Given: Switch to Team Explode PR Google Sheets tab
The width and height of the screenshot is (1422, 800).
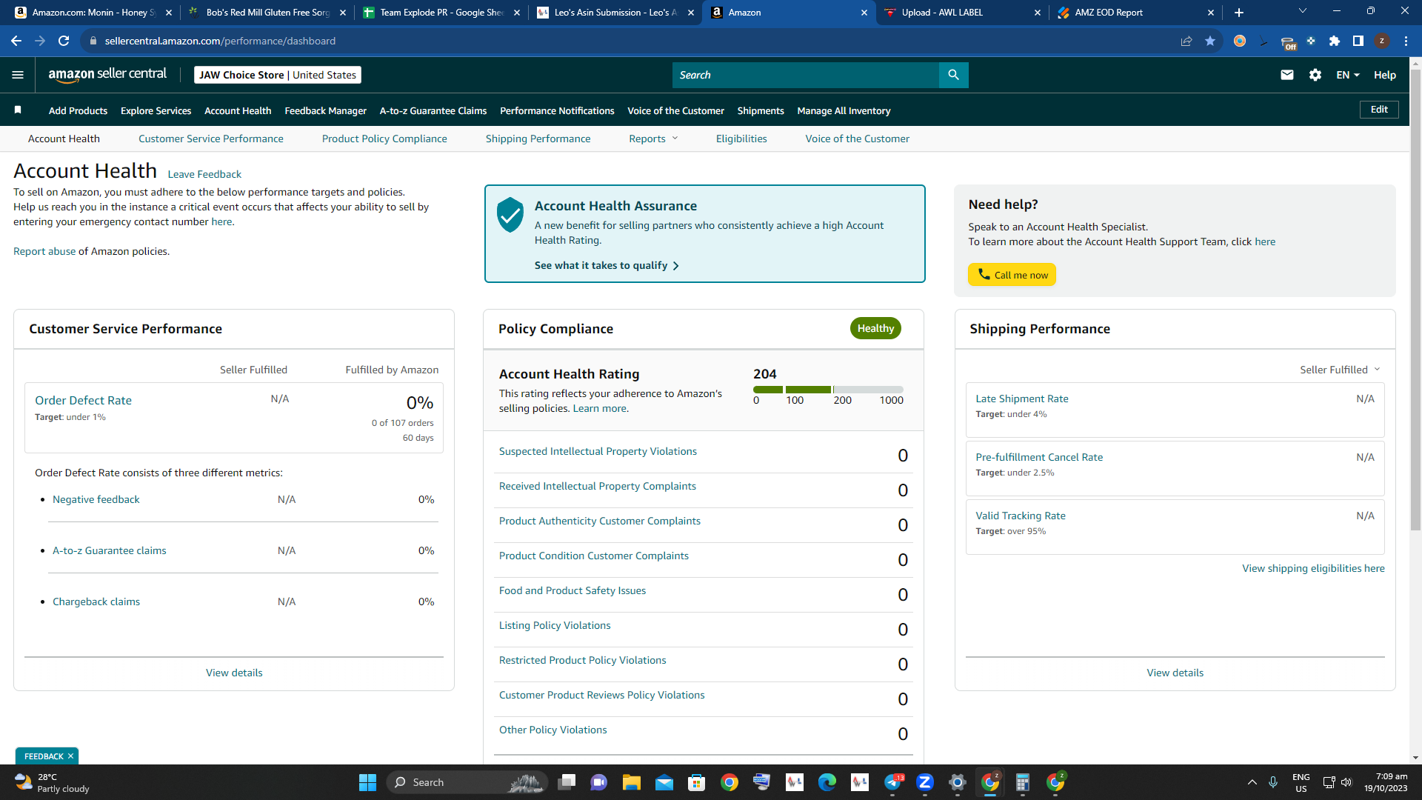Looking at the screenshot, I should (x=441, y=13).
